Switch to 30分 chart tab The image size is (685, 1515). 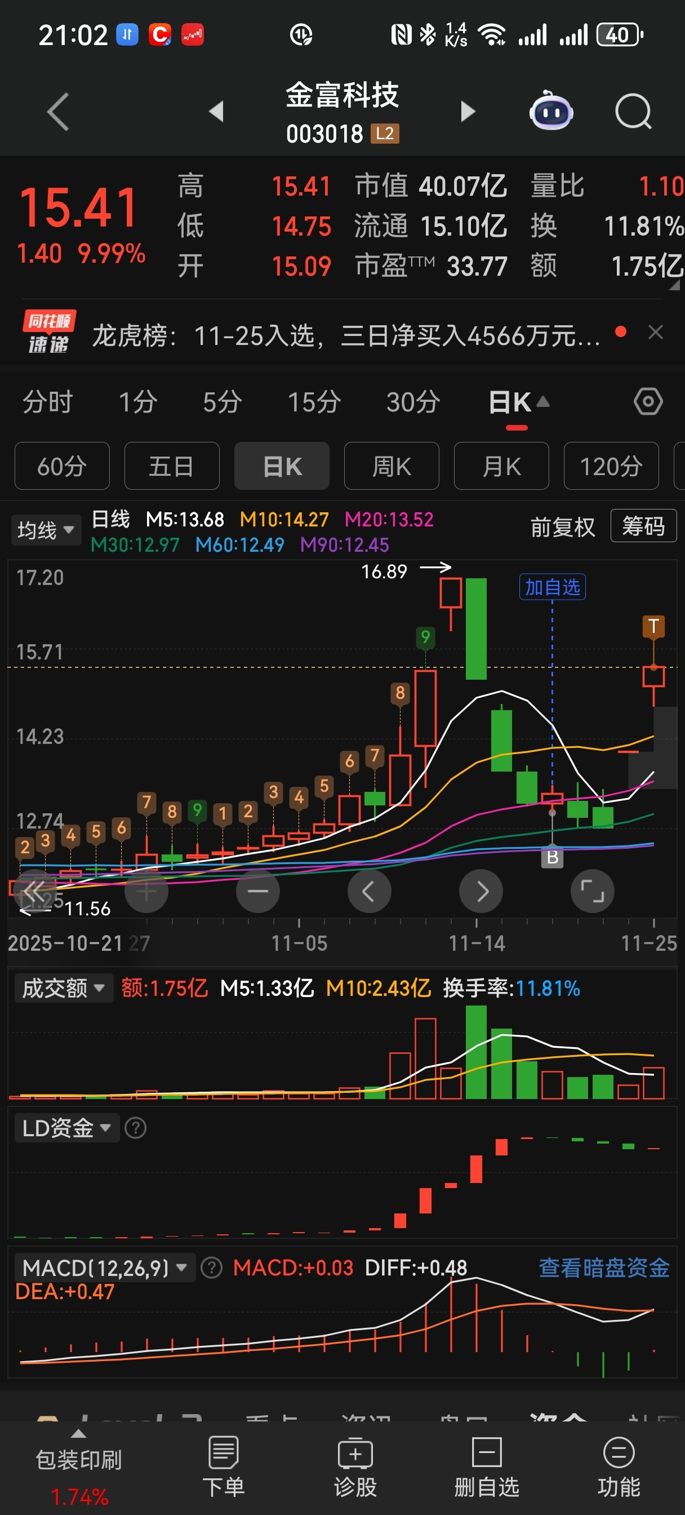tap(413, 402)
